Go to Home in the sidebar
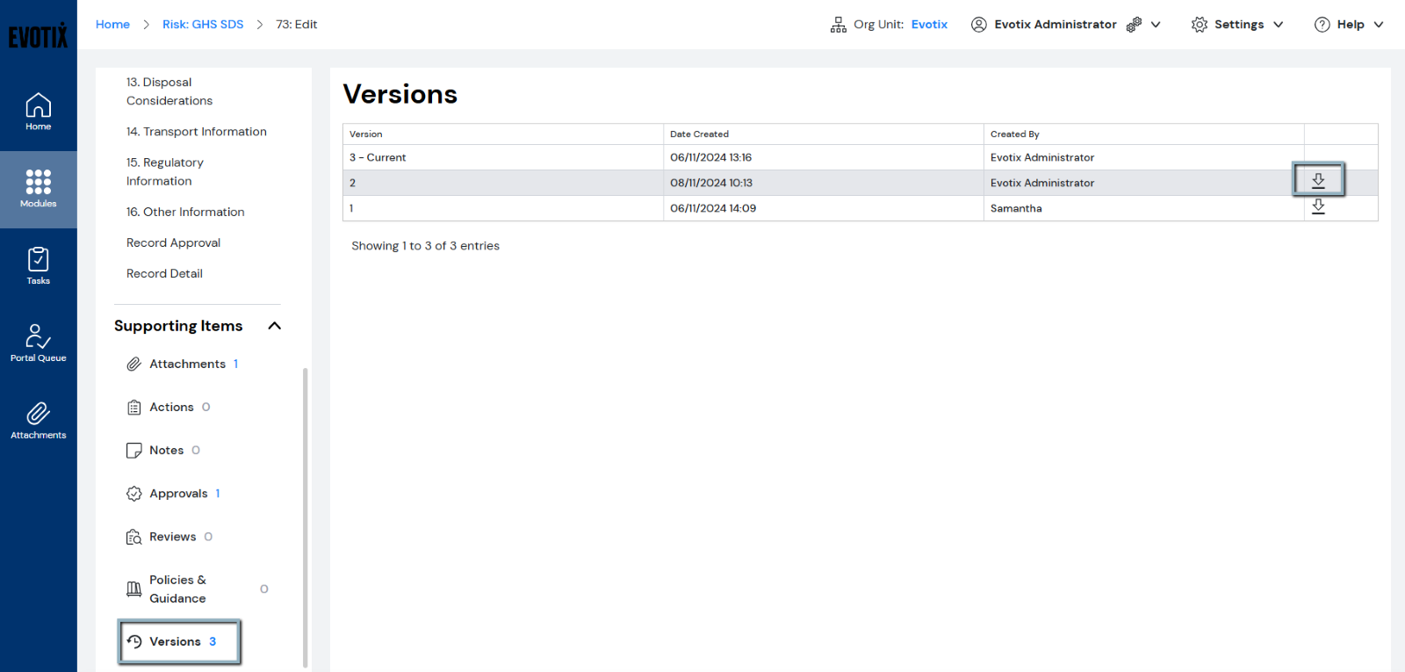Viewport: 1405px width, 672px height. click(x=38, y=112)
